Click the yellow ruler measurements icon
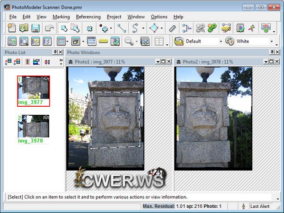 (103, 41)
